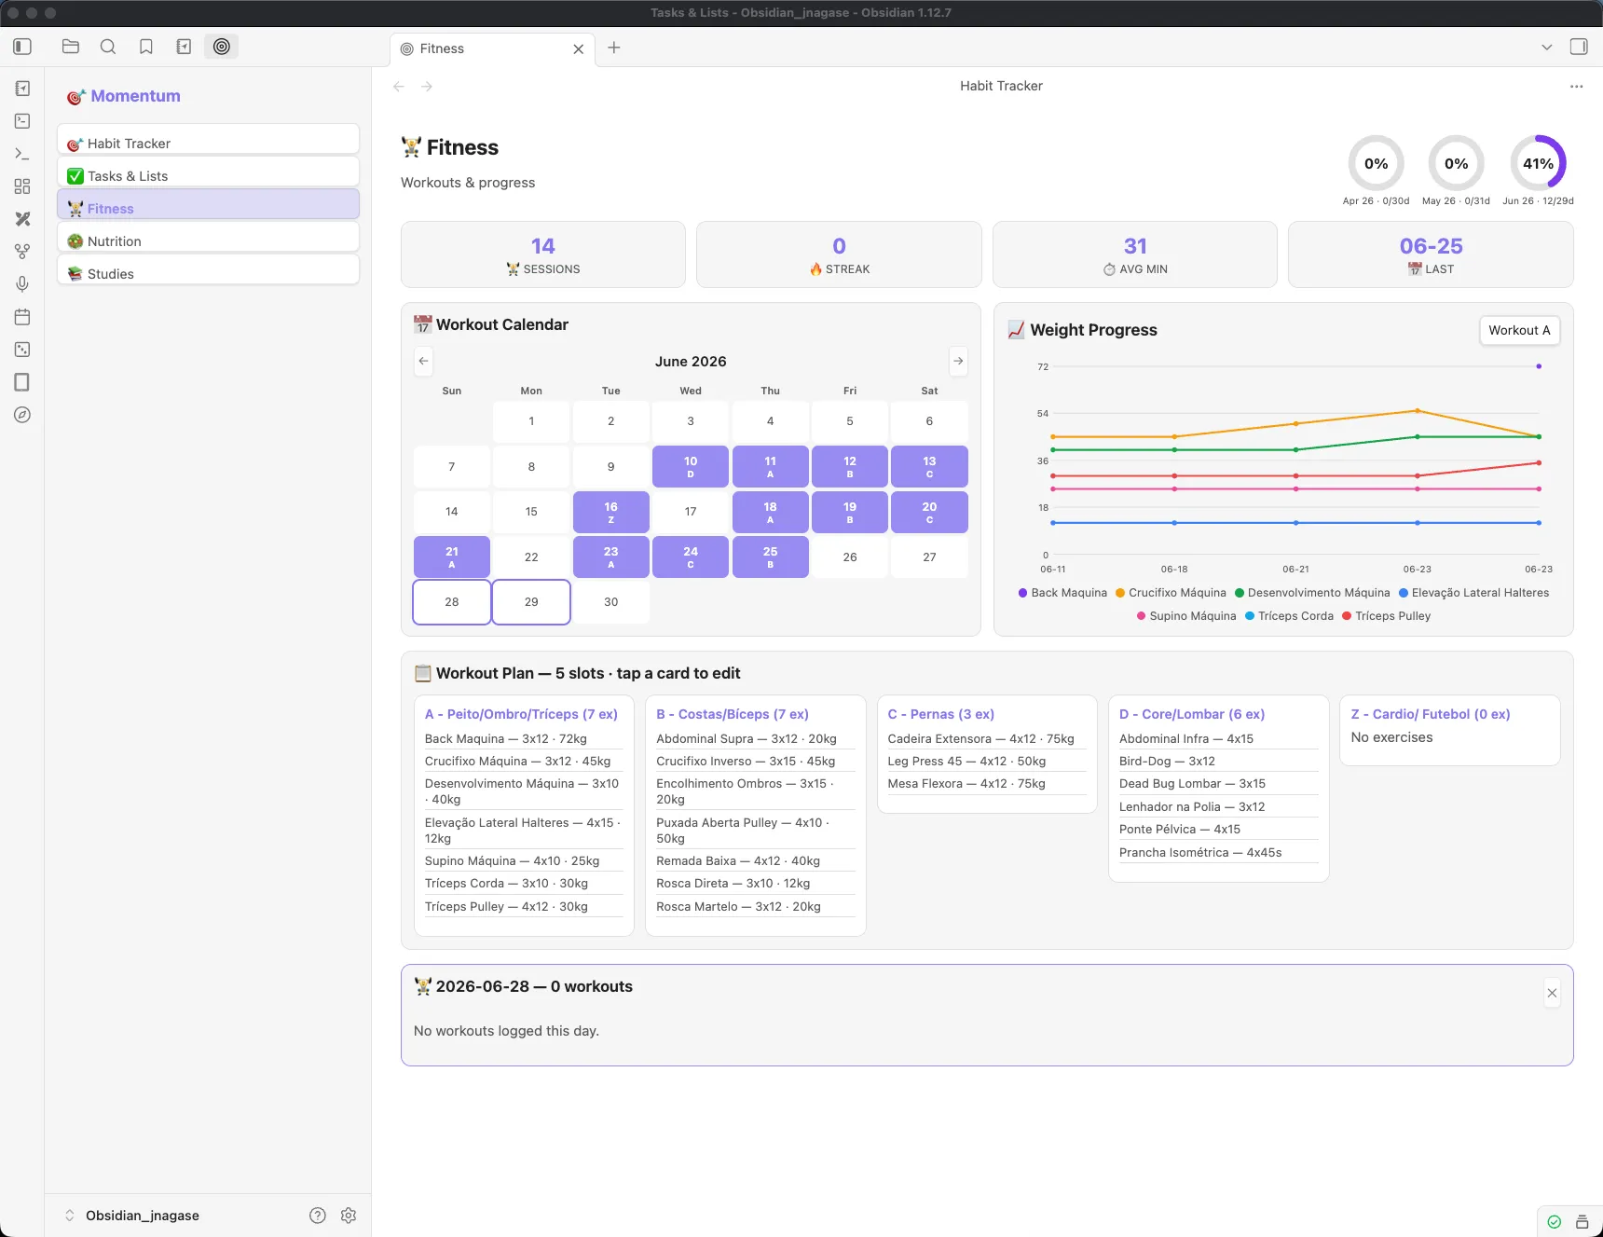Click the 06-25 Last stat card
1603x1237 pixels.
pos(1431,254)
